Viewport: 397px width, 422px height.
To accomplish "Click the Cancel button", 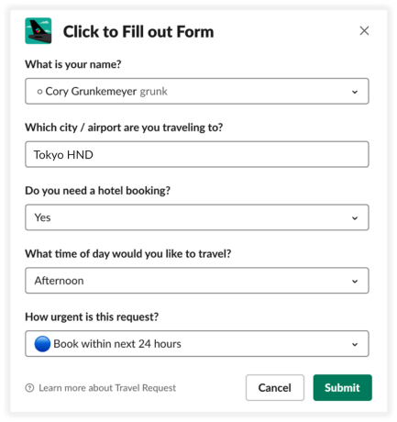I will click(275, 387).
